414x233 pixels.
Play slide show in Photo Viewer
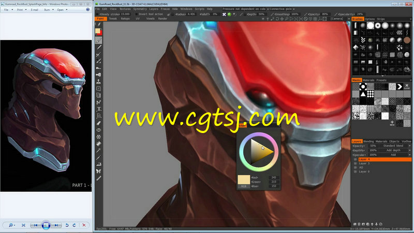pyautogui.click(x=46, y=225)
